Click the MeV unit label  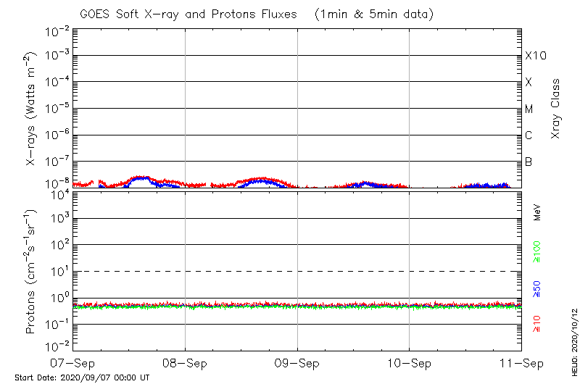(x=537, y=212)
